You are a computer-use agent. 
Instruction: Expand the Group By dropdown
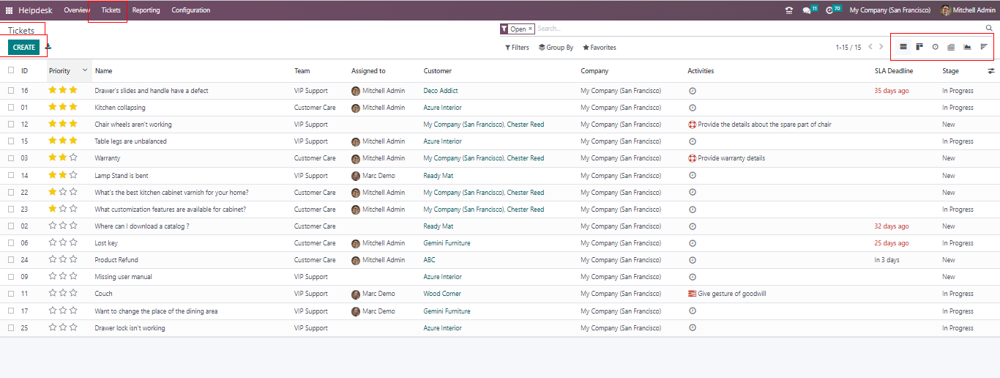(x=556, y=48)
